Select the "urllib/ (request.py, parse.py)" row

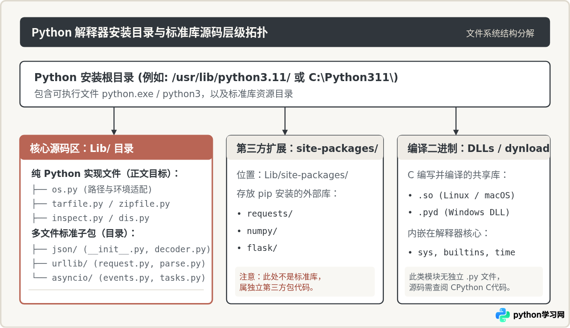tap(118, 263)
